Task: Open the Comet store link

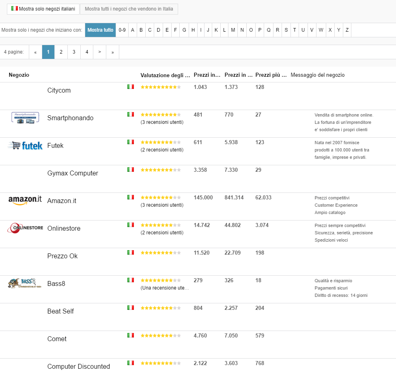Action: click(x=57, y=339)
